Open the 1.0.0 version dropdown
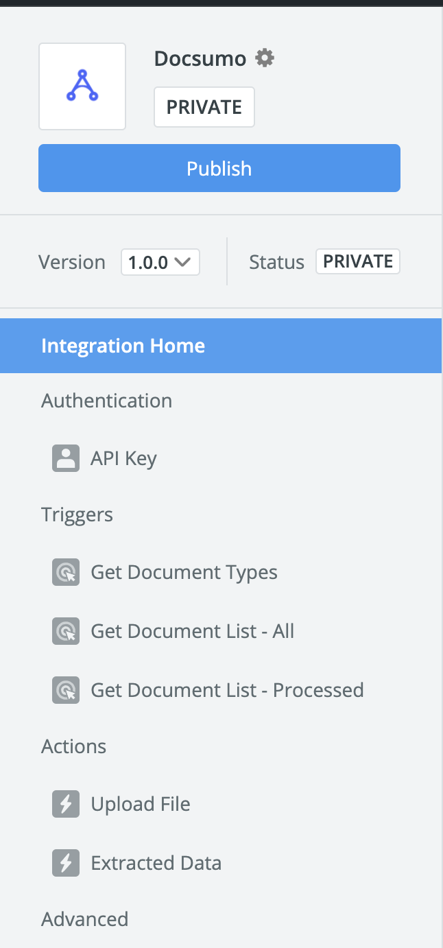Viewport: 443px width, 948px height. (160, 262)
